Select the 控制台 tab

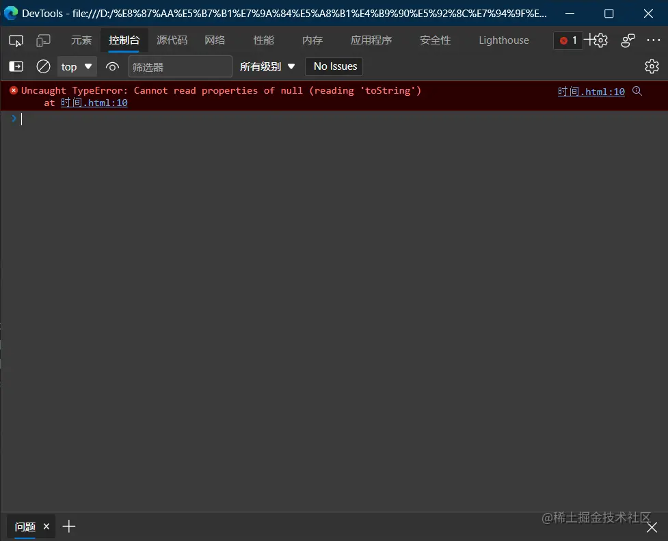coord(124,40)
